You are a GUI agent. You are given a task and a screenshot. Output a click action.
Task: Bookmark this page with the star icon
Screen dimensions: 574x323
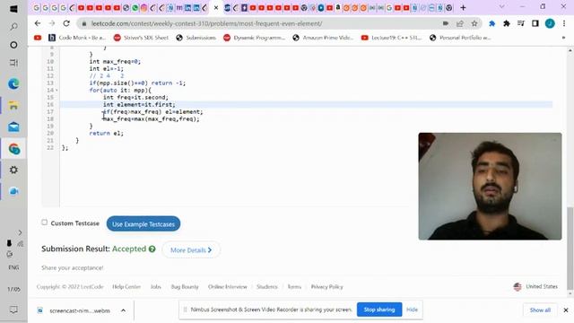coord(474,23)
